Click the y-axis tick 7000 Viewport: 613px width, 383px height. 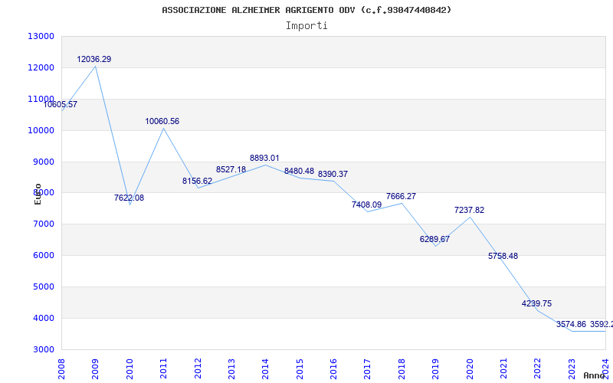43,224
